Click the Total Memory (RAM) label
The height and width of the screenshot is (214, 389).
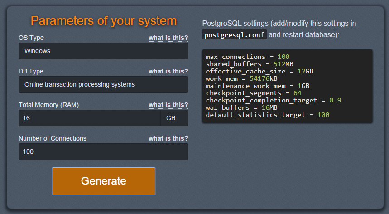(x=48, y=105)
